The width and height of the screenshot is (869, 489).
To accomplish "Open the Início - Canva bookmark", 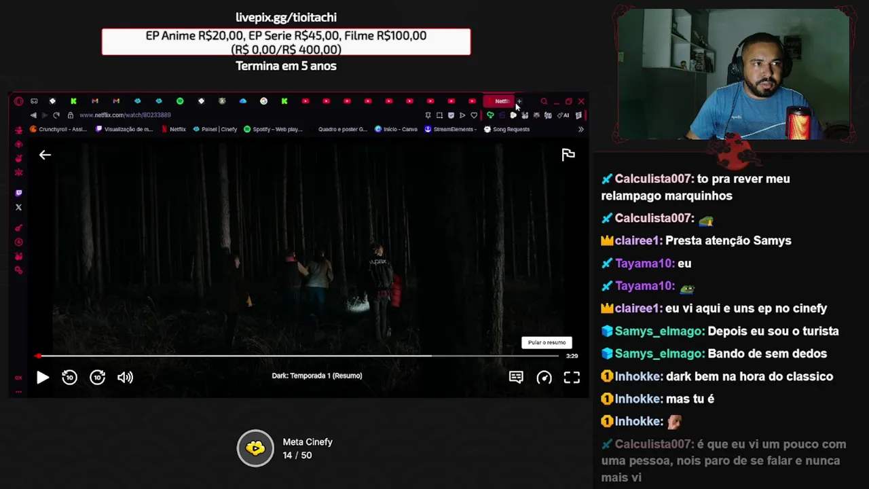I will tap(396, 129).
